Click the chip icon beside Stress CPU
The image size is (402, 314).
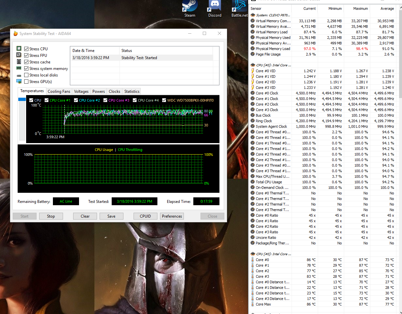[x=19, y=49]
